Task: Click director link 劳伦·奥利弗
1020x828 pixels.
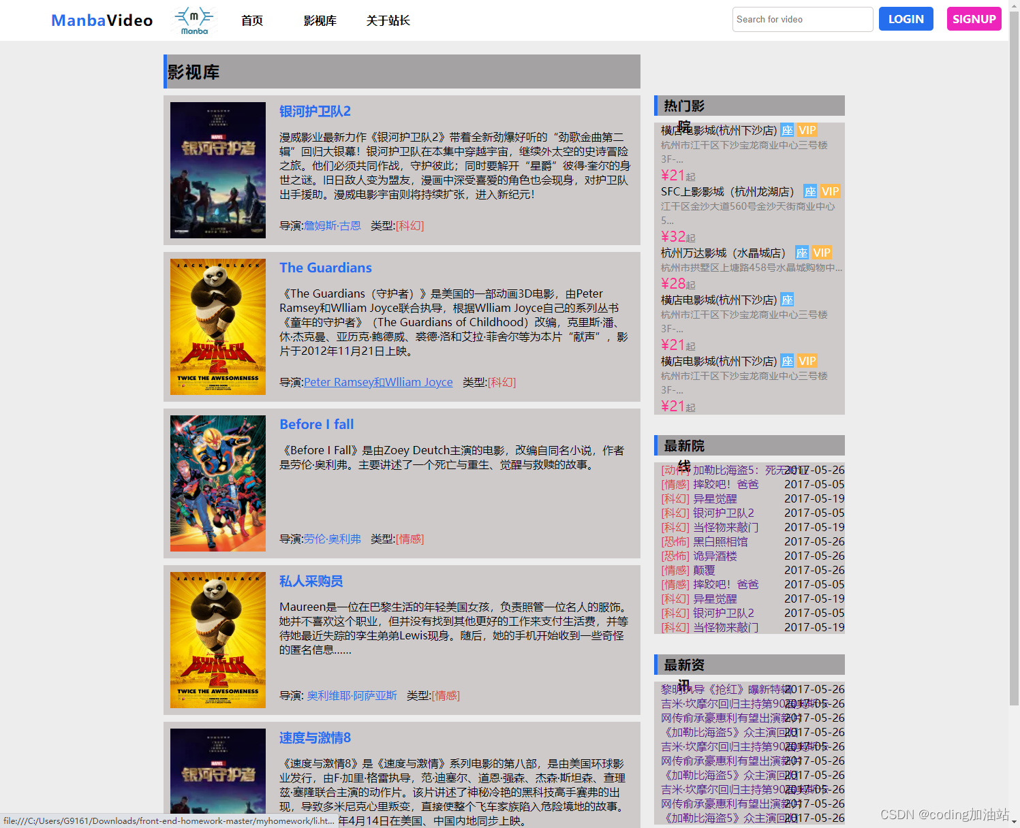Action: click(333, 539)
